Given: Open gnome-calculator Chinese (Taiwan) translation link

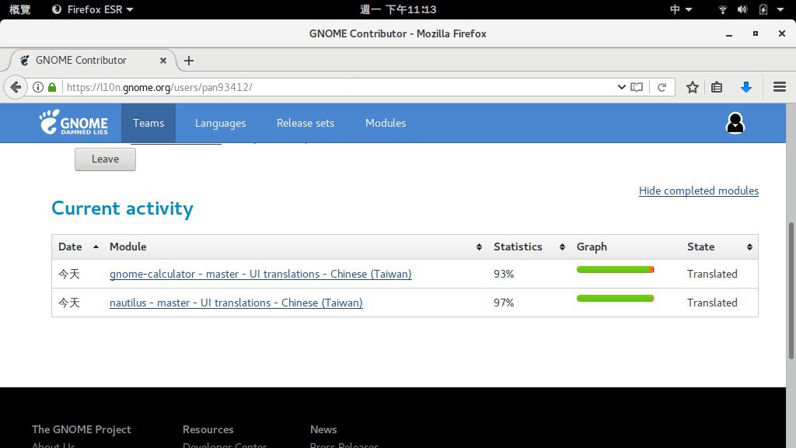Looking at the screenshot, I should 260,275.
